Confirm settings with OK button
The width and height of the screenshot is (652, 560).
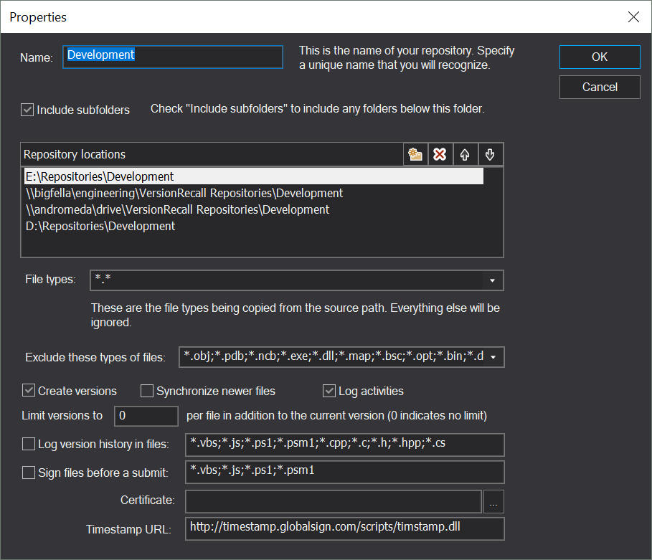tap(600, 57)
